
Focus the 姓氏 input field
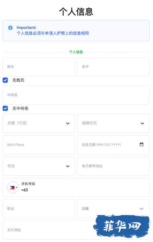pyautogui.click(x=39, y=67)
